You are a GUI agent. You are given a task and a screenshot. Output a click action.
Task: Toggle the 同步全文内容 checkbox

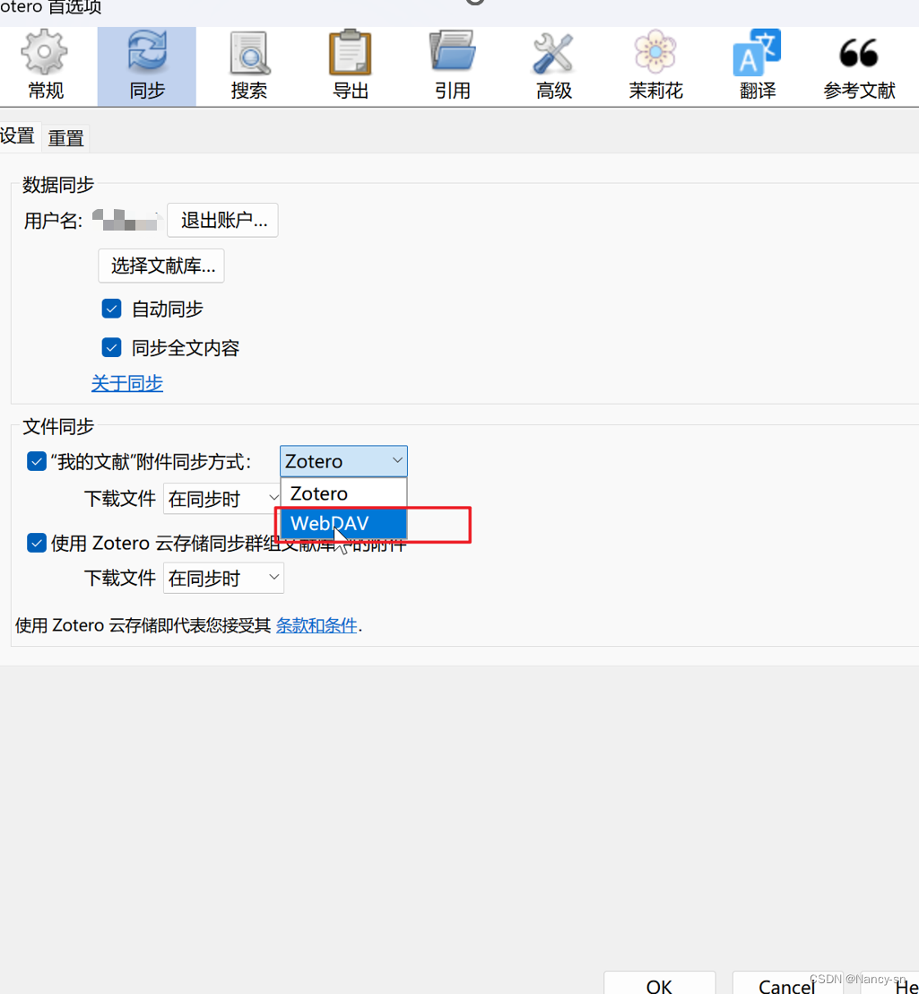[111, 347]
